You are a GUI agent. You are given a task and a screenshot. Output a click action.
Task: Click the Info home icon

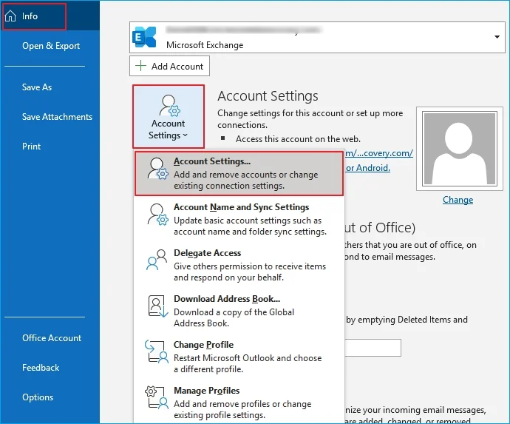pos(11,16)
